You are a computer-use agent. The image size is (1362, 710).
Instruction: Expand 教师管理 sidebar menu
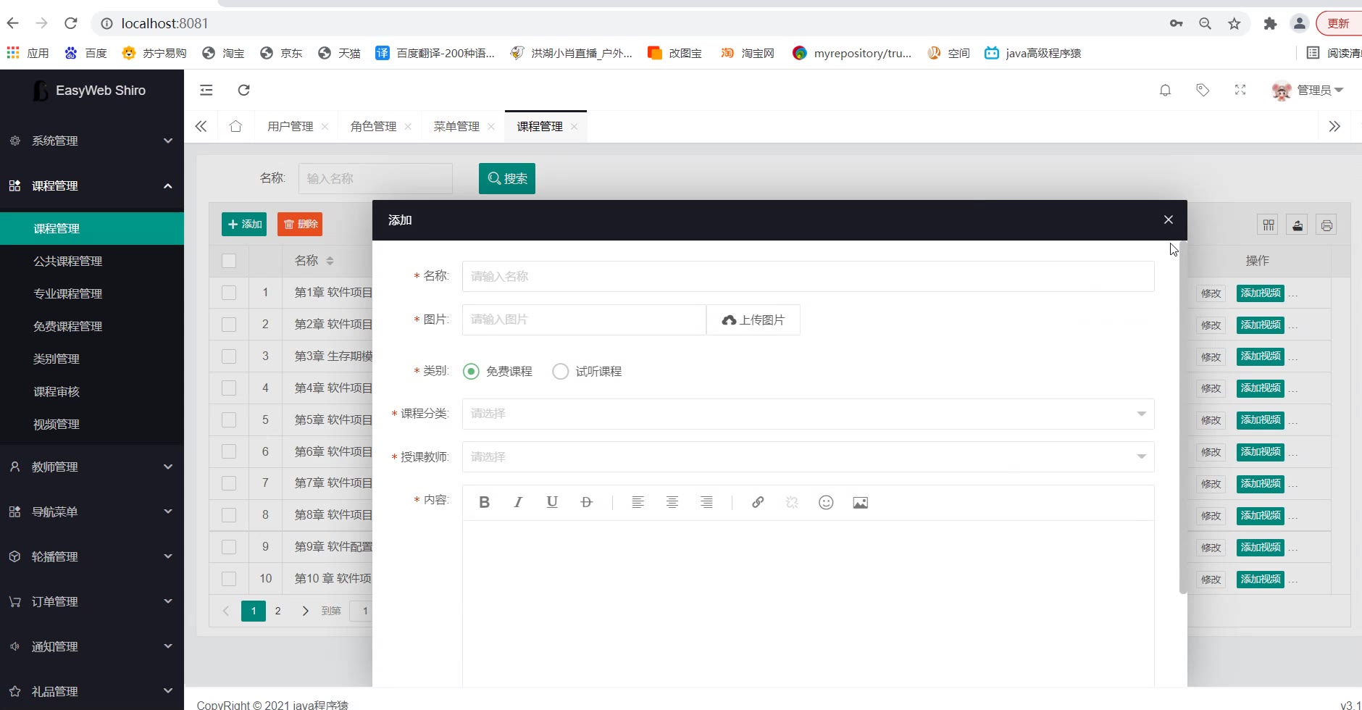91,467
